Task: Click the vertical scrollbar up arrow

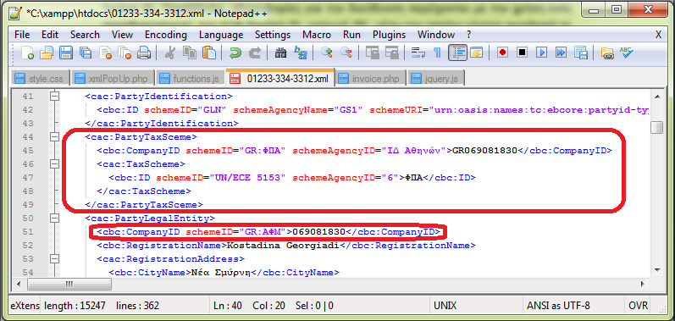Action: (657, 96)
